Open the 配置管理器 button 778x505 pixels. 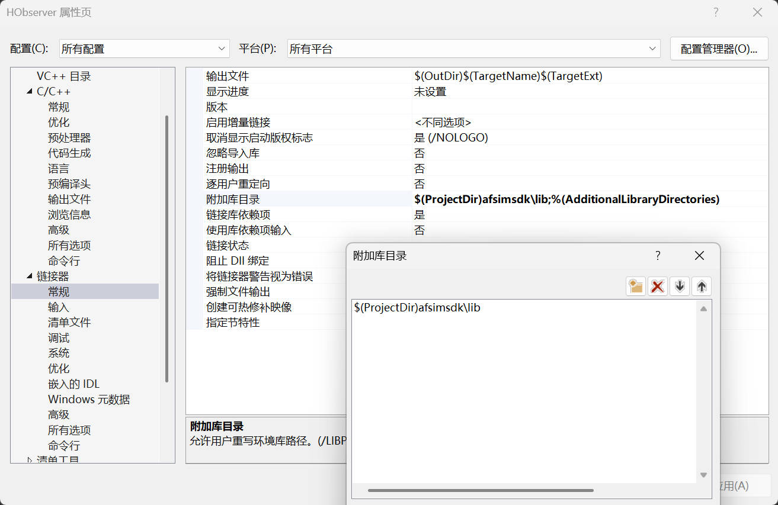tap(719, 49)
